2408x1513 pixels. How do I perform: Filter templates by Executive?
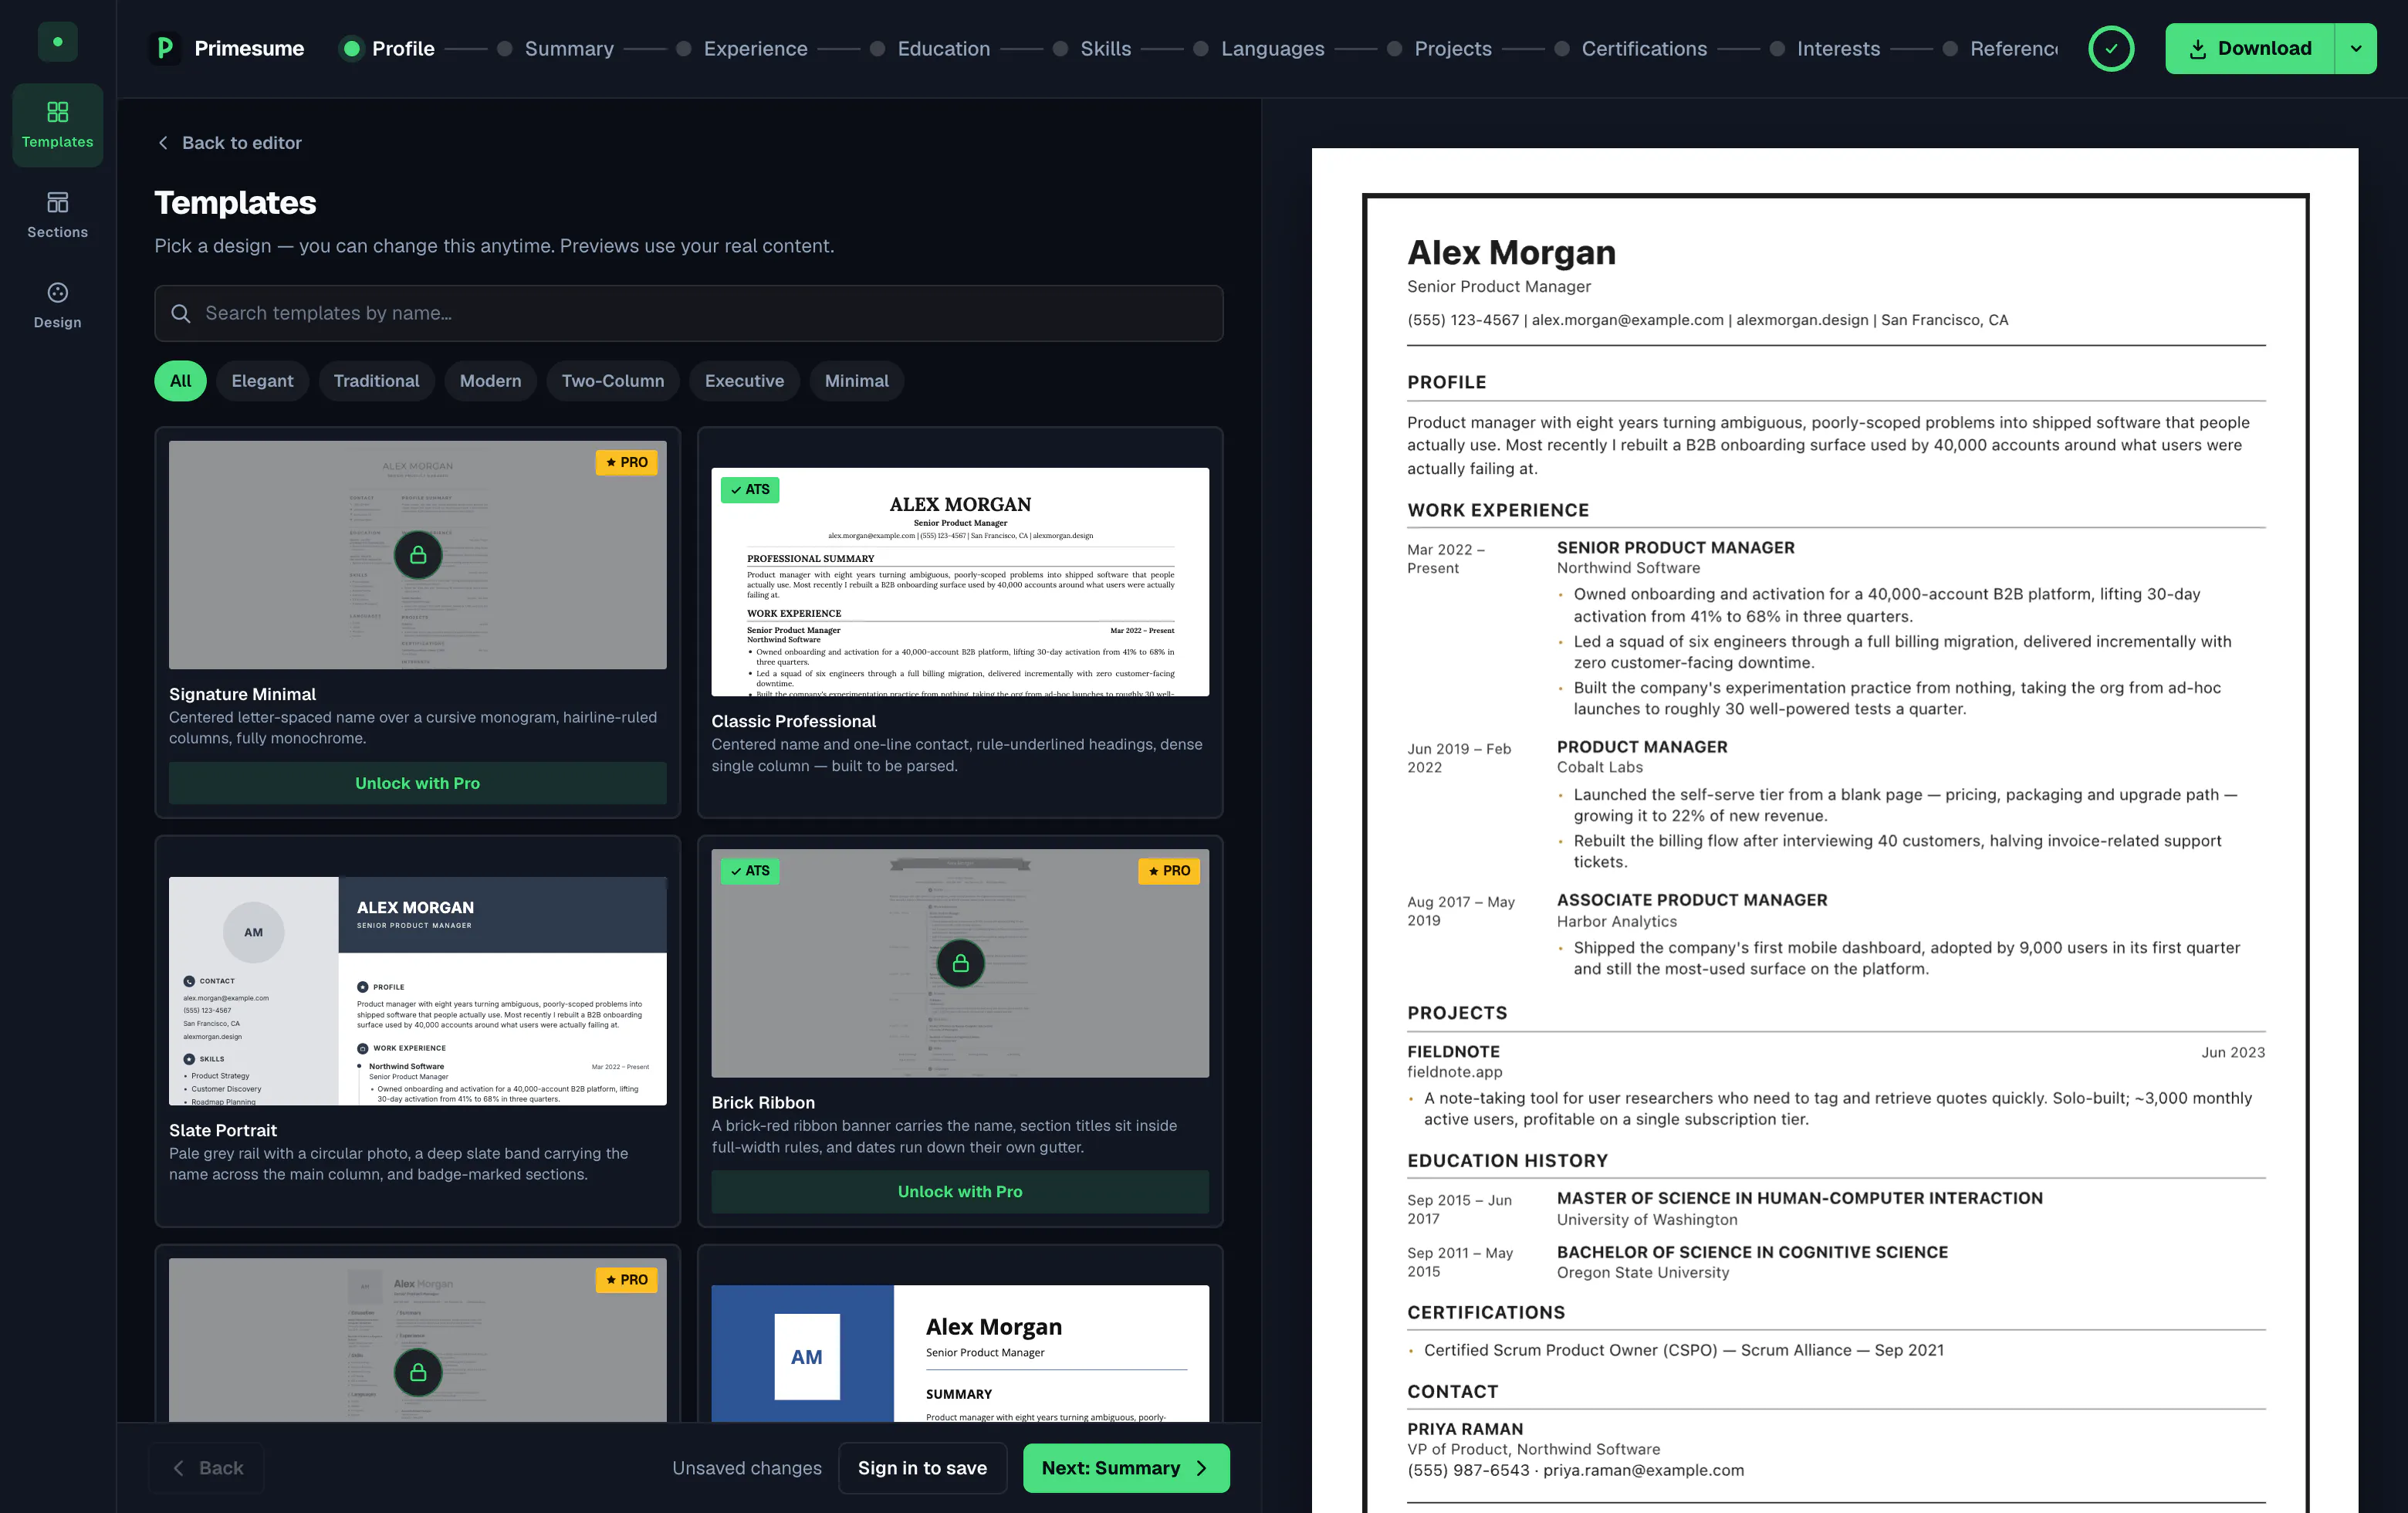point(744,381)
